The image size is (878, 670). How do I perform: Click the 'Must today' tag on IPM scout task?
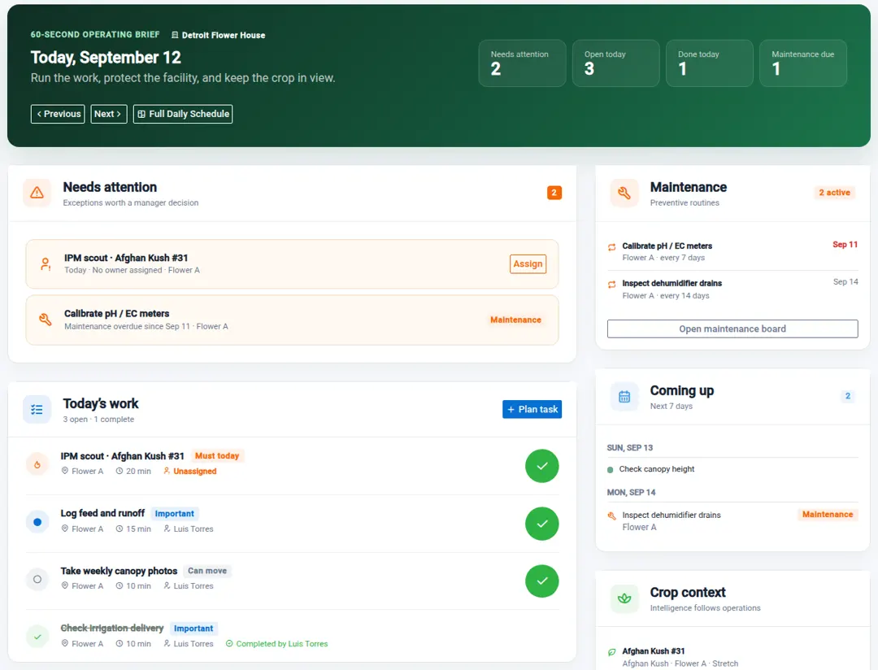coord(217,456)
